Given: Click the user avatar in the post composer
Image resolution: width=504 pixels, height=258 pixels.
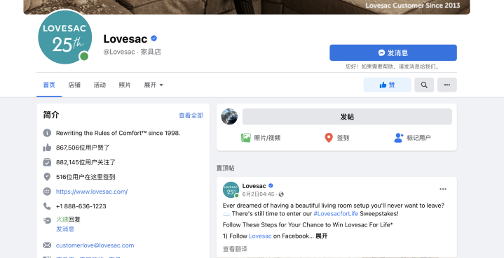Looking at the screenshot, I should (229, 117).
